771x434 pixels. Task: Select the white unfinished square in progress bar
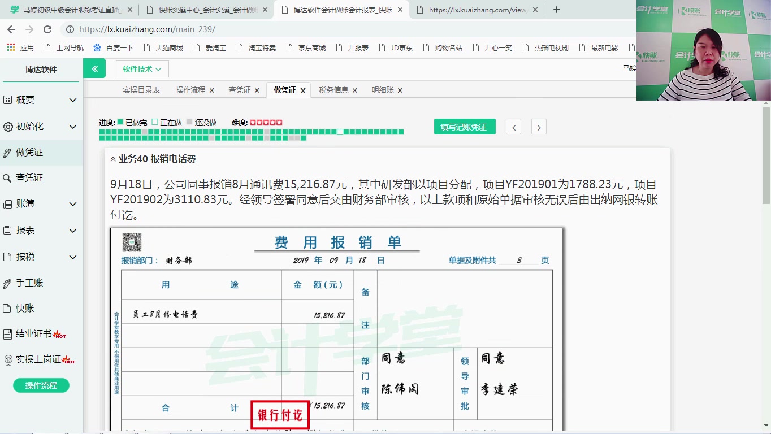pos(340,132)
